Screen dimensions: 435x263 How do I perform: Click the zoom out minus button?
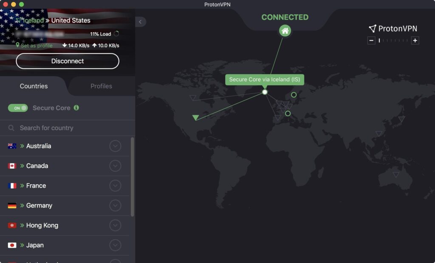[371, 41]
